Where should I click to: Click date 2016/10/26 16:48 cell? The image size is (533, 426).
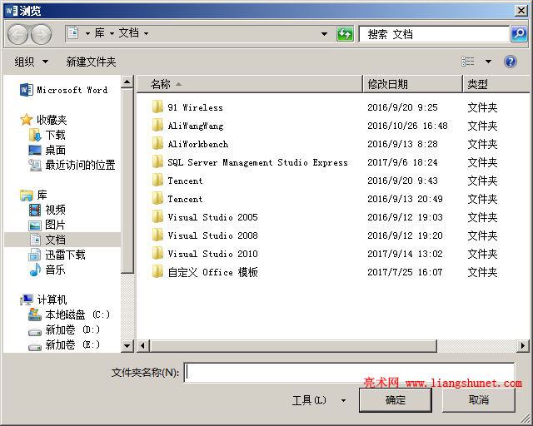coord(407,126)
